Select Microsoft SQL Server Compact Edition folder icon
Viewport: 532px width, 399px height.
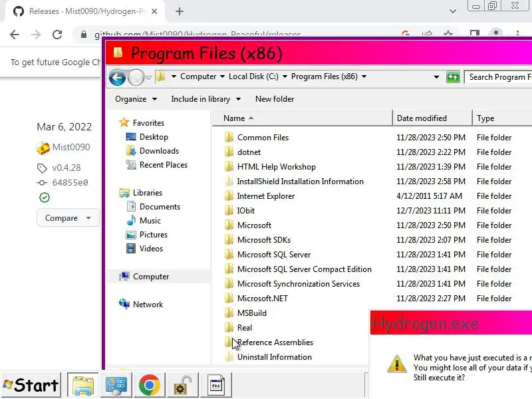[x=229, y=269]
